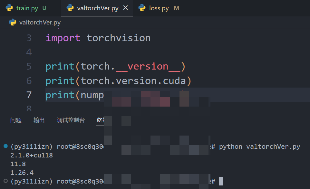Click the Python icon on the train.py tab

point(10,8)
